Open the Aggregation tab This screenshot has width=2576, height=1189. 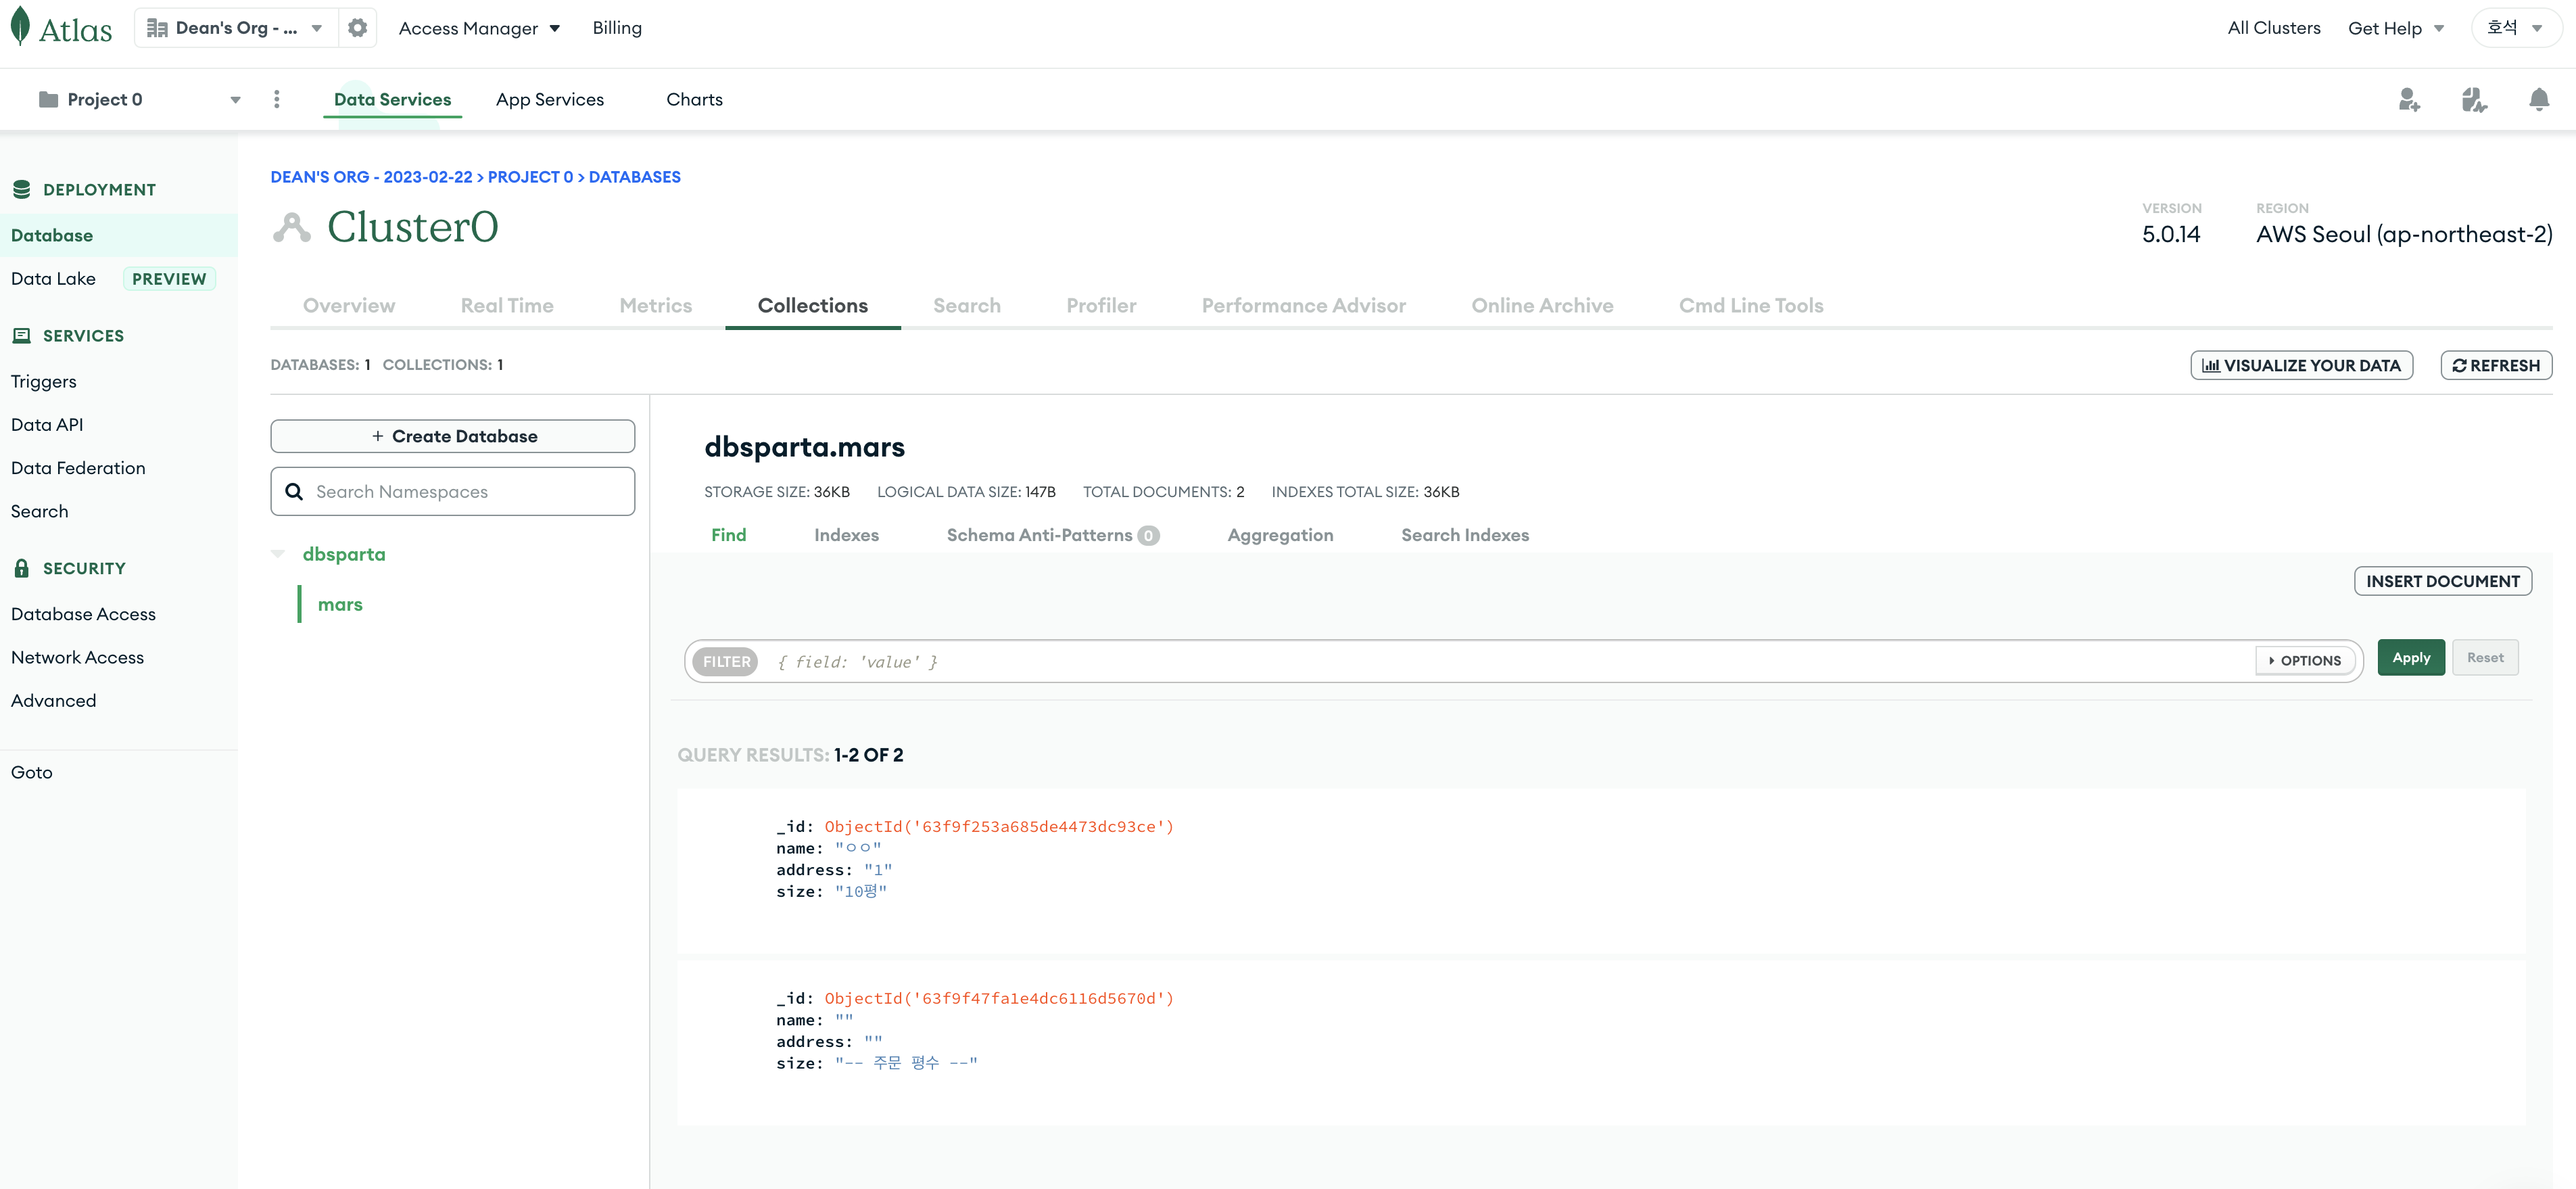click(x=1280, y=535)
